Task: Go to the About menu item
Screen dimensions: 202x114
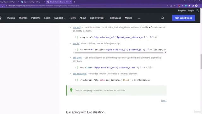Action: [83, 18]
